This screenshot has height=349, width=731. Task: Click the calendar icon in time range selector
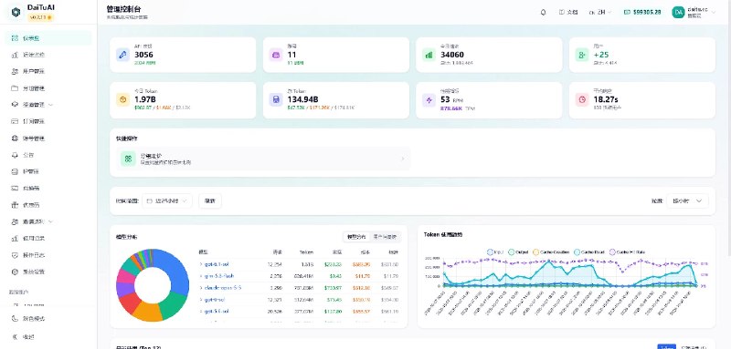[150, 201]
